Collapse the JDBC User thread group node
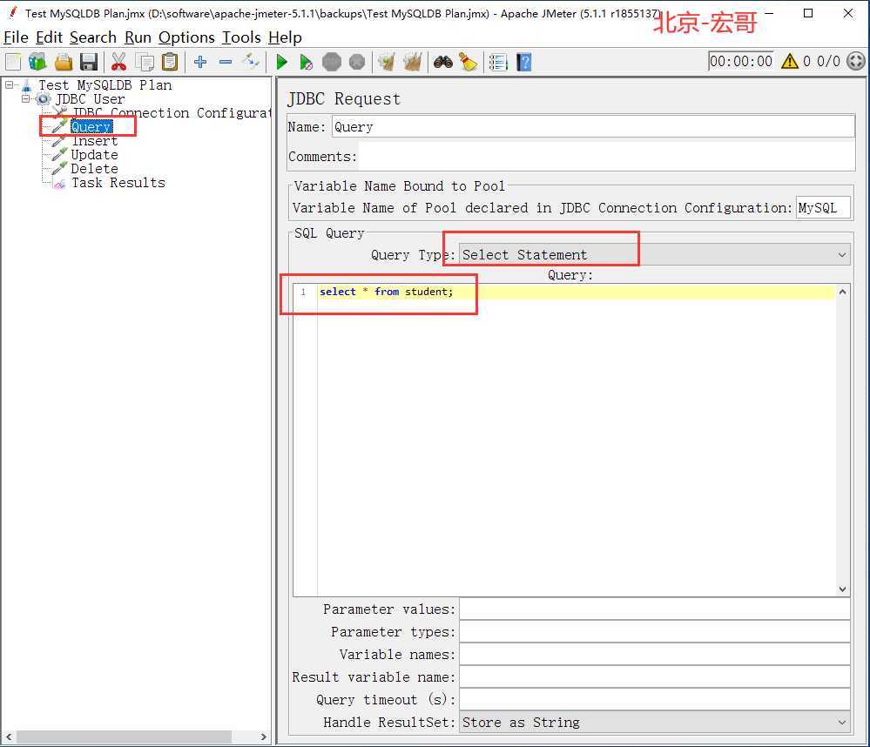The width and height of the screenshot is (870, 747). 25,99
